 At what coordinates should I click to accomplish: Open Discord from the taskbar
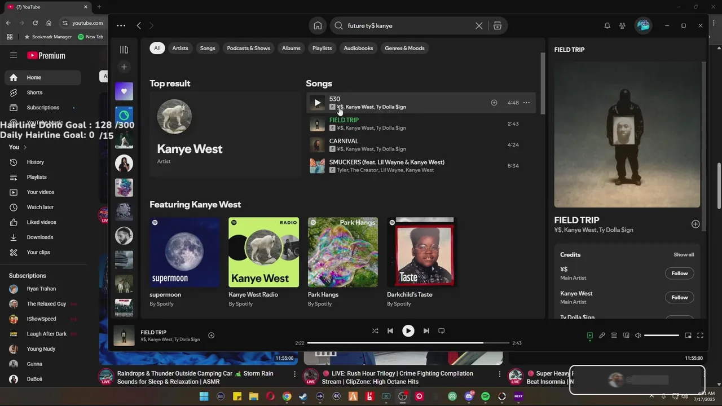click(469, 396)
